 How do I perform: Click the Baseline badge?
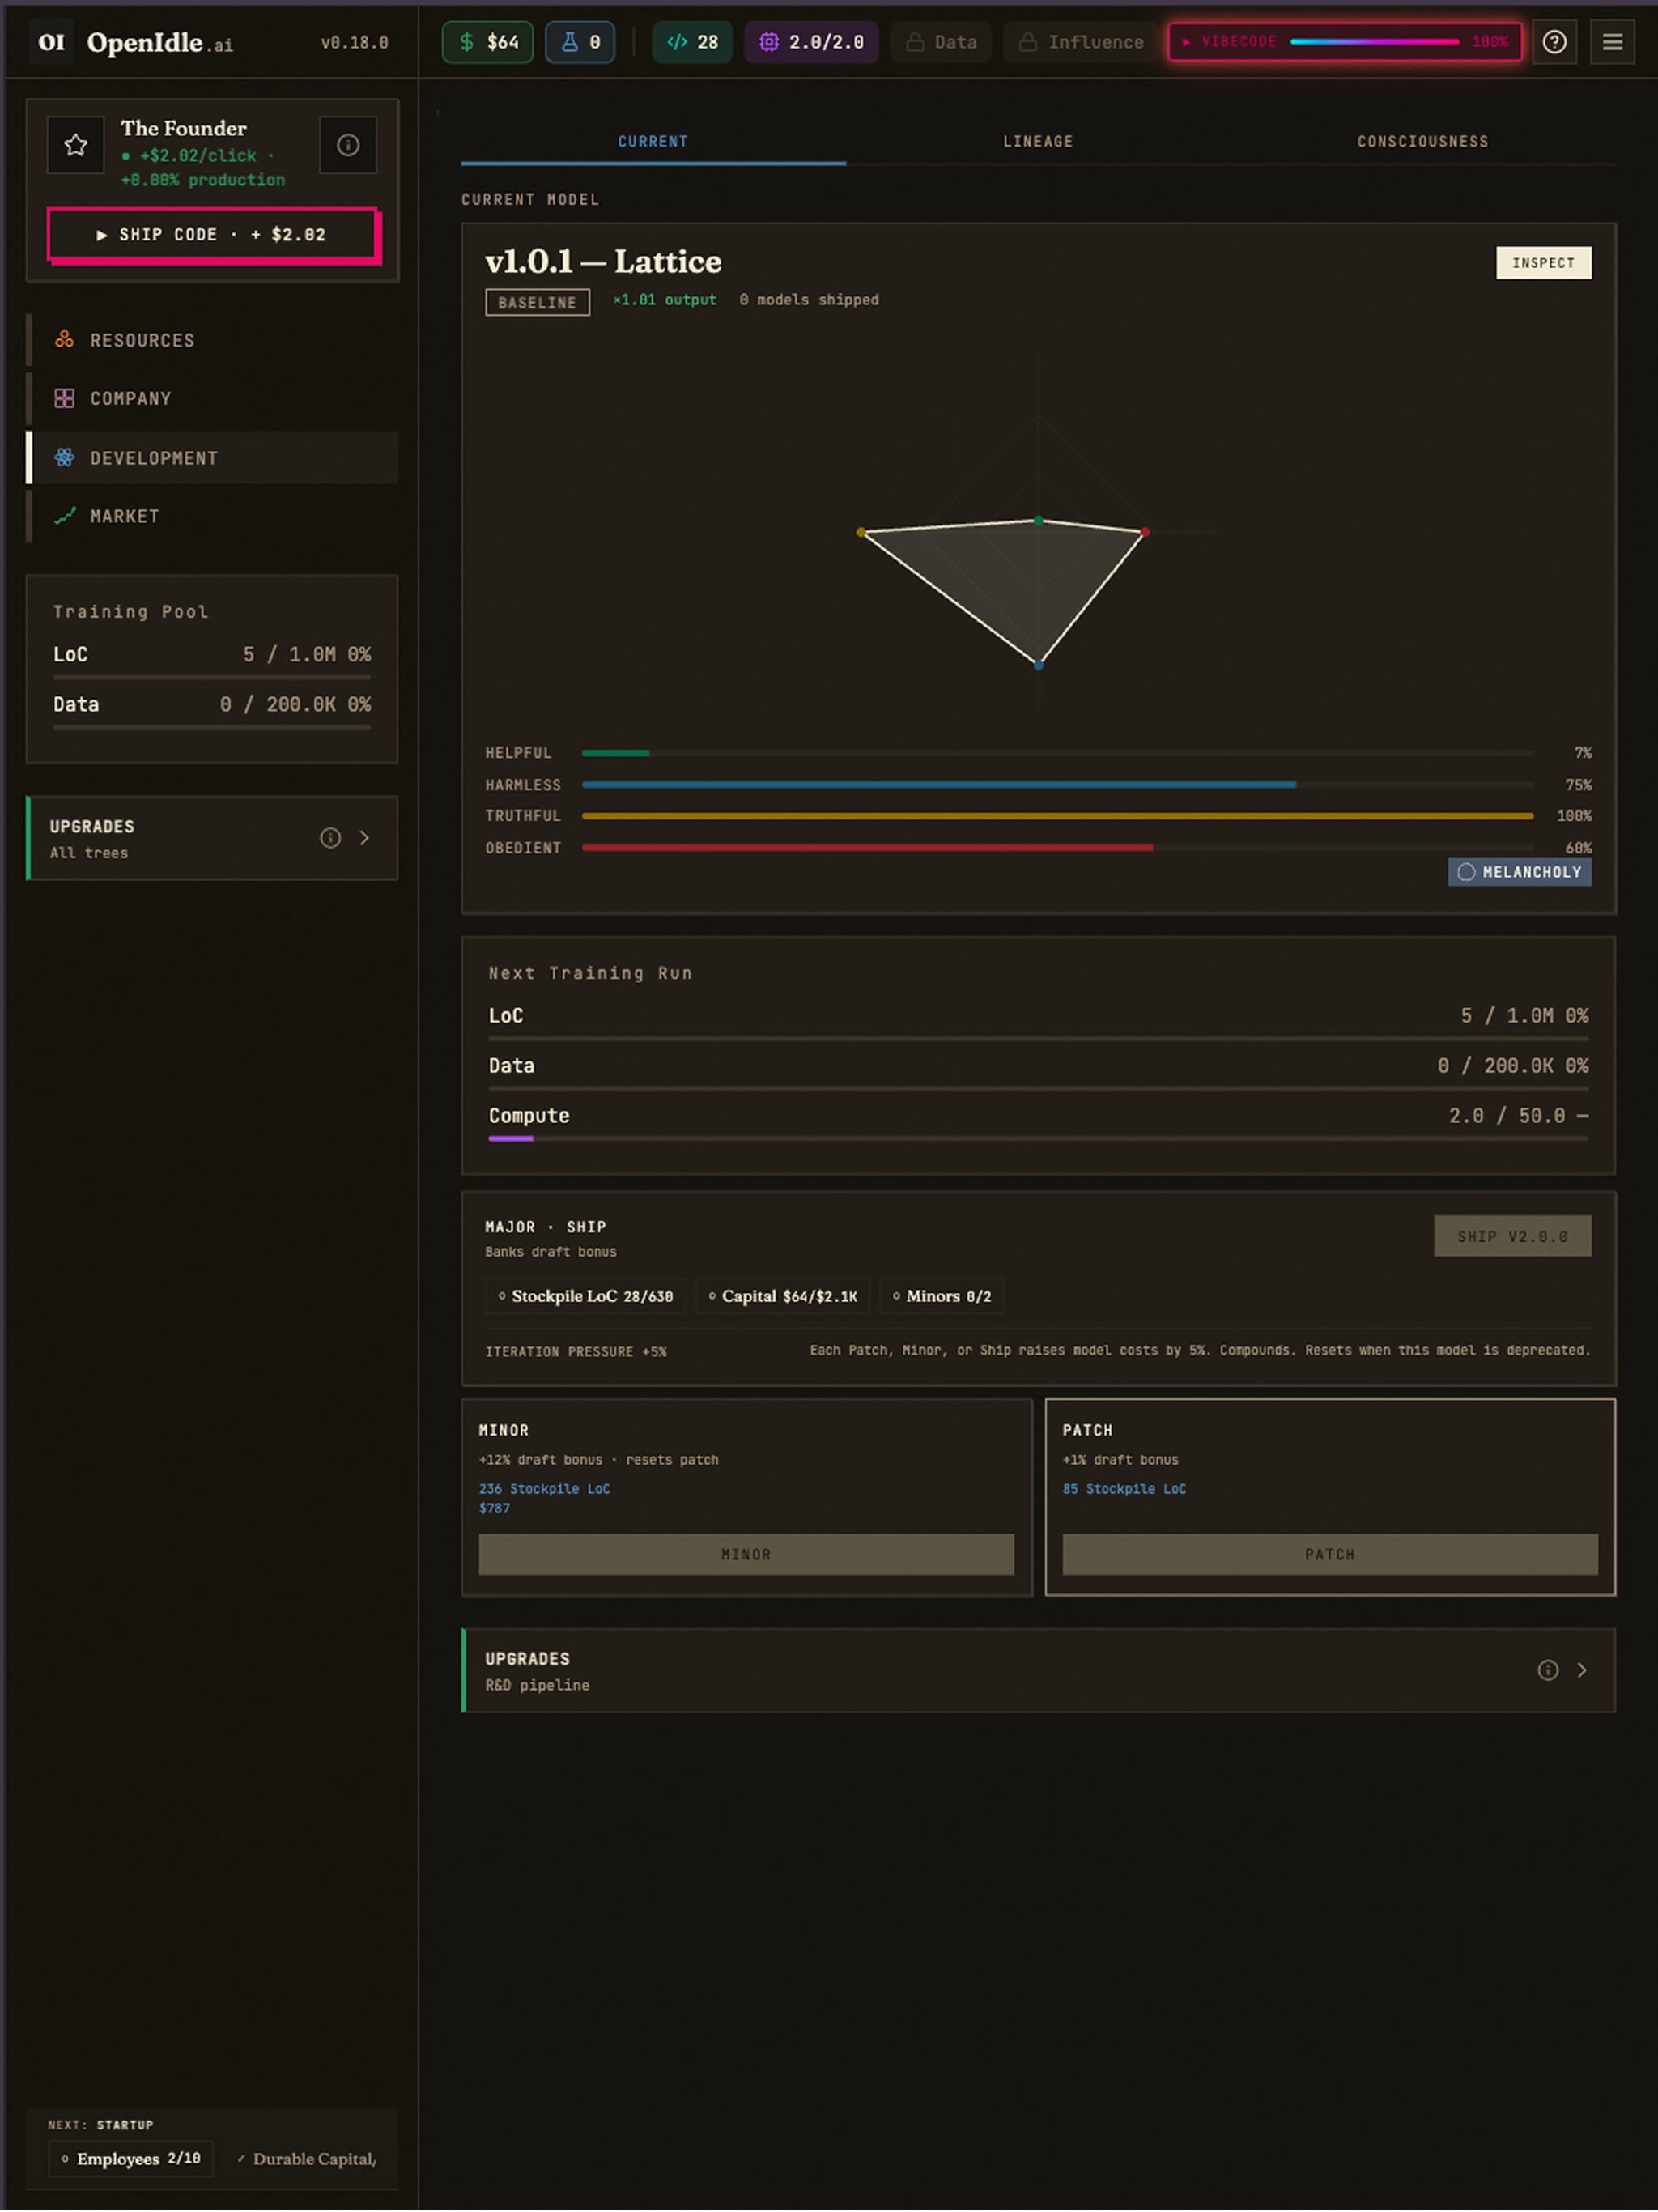[x=537, y=303]
